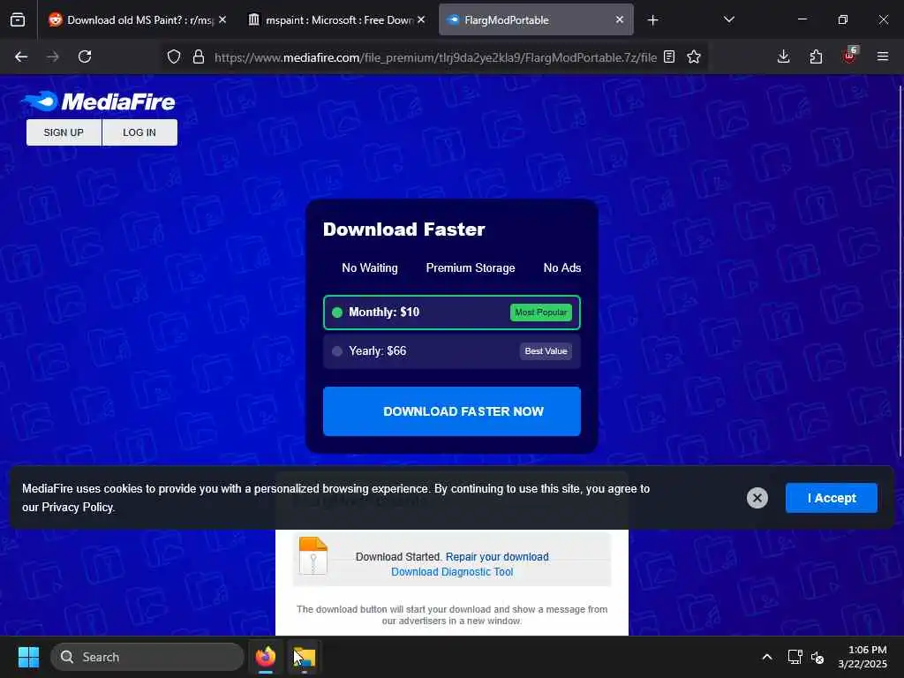The height and width of the screenshot is (678, 904).
Task: Click the page vertical scrollbar
Action: (x=900, y=271)
